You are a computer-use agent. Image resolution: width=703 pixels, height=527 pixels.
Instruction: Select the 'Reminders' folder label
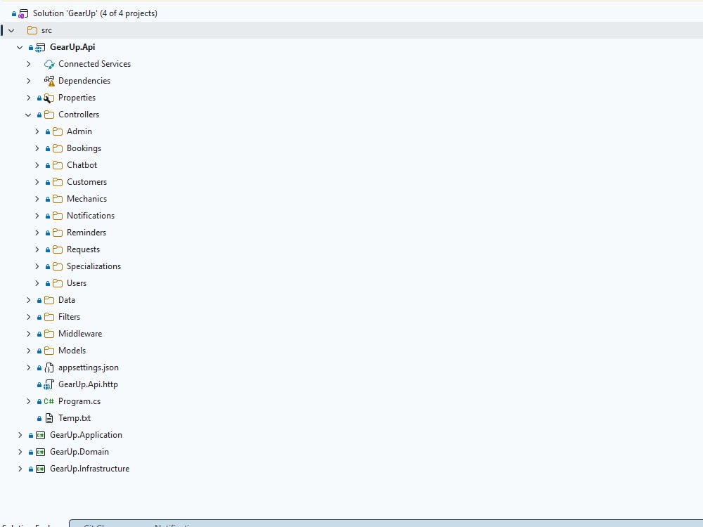point(86,233)
